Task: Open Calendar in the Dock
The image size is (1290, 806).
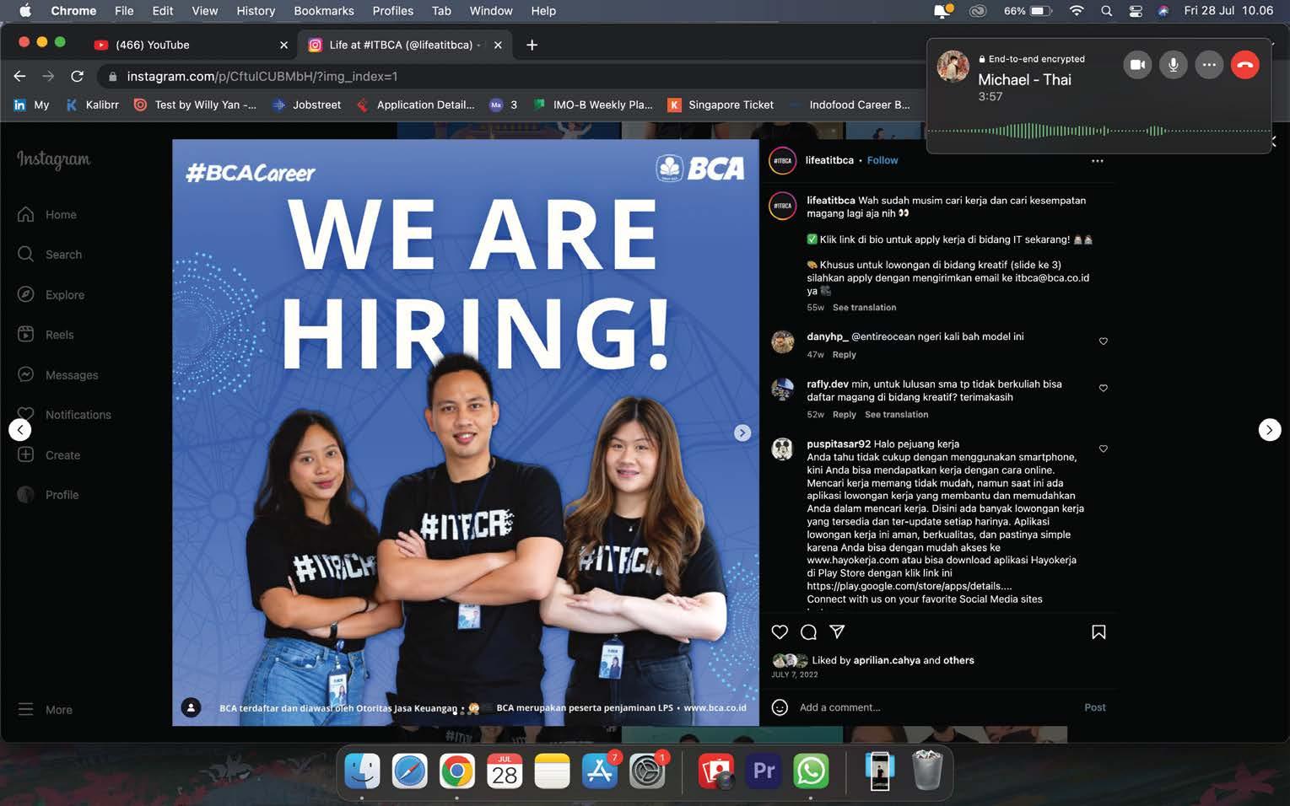Action: 505,771
